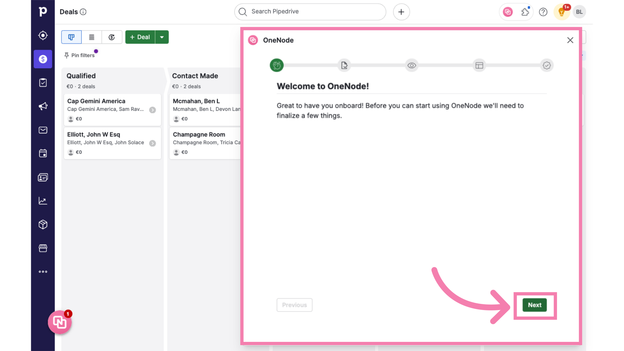The width and height of the screenshot is (624, 351).
Task: Open Leads radar icon in sidebar
Action: pos(43,35)
